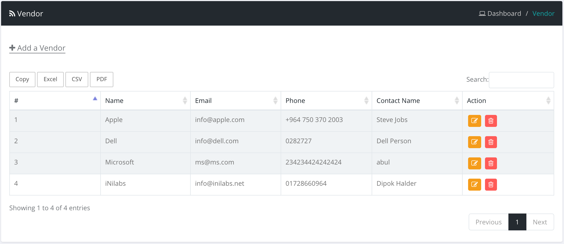Delete the Dell vendor

click(x=491, y=142)
